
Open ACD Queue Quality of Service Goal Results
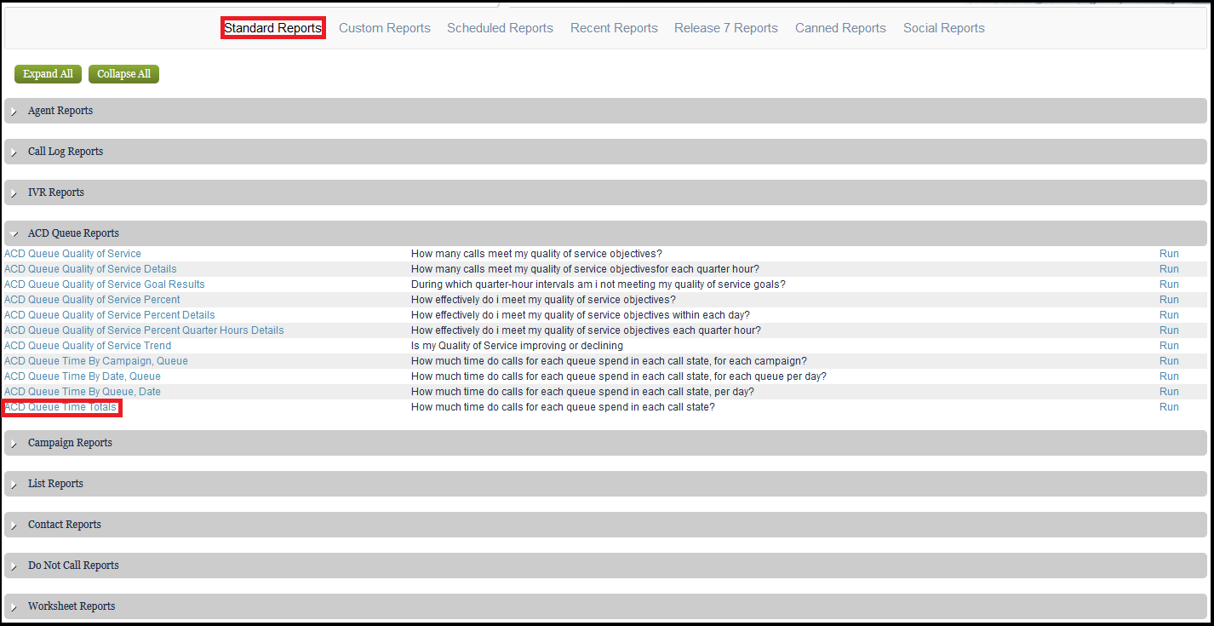105,284
